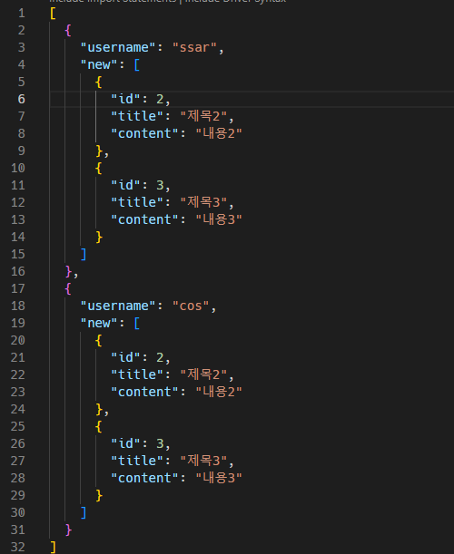Viewport: 454px width, 554px height.
Task: Click line number 19 in the gutter
Action: [x=17, y=323]
